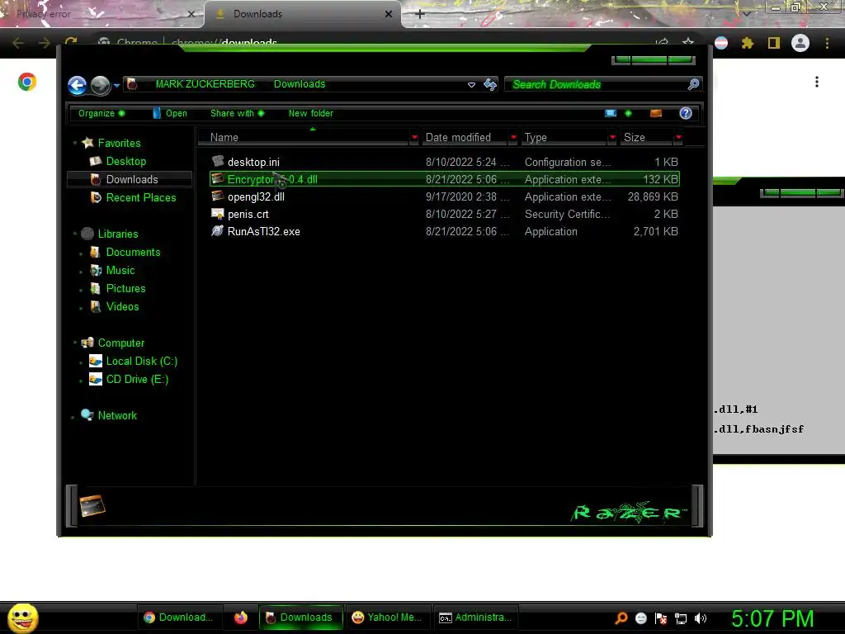Switch to Yahoo! Messenger taskbar button
845x634 pixels.
tap(388, 617)
